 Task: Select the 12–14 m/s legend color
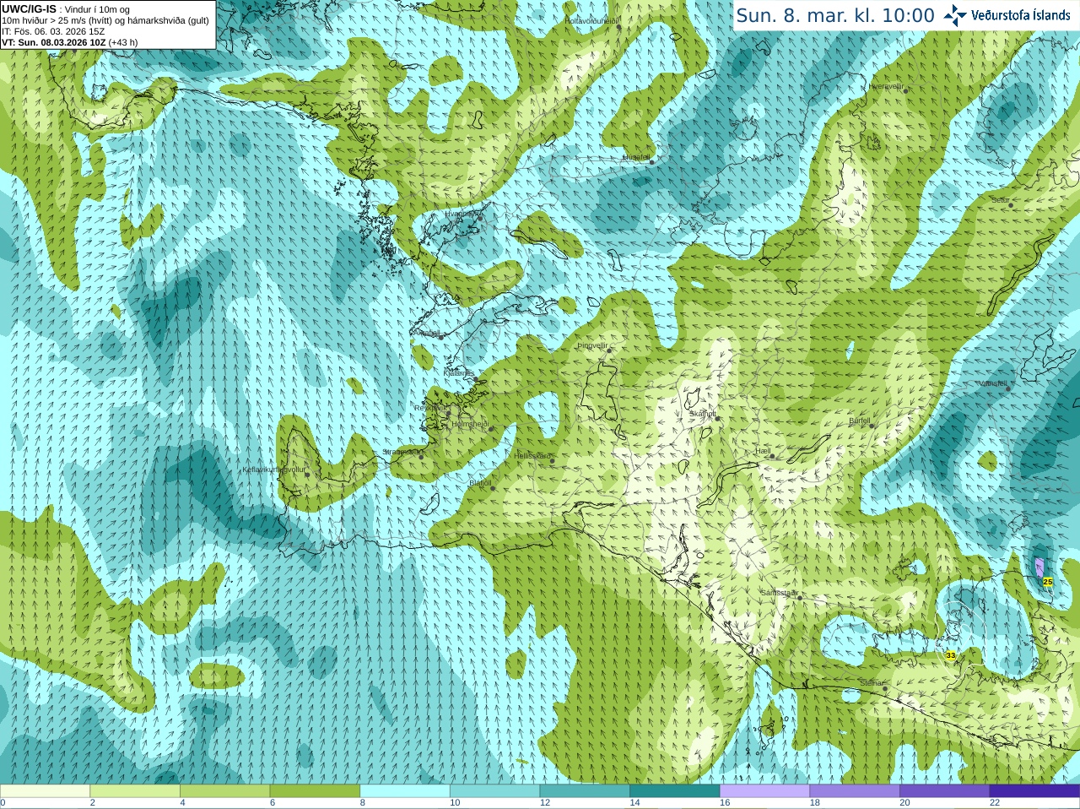pos(585,791)
